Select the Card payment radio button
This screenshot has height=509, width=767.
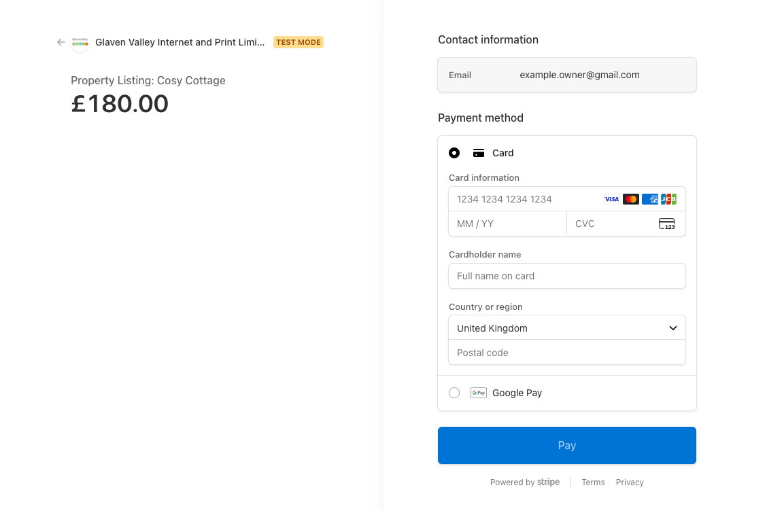pyautogui.click(x=454, y=153)
